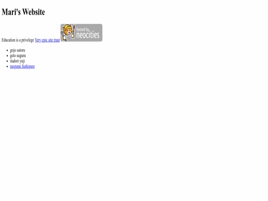The height and width of the screenshot is (201, 268).
Task: Click the 'neocities' wordmark in the badge
Action: pyautogui.click(x=88, y=35)
